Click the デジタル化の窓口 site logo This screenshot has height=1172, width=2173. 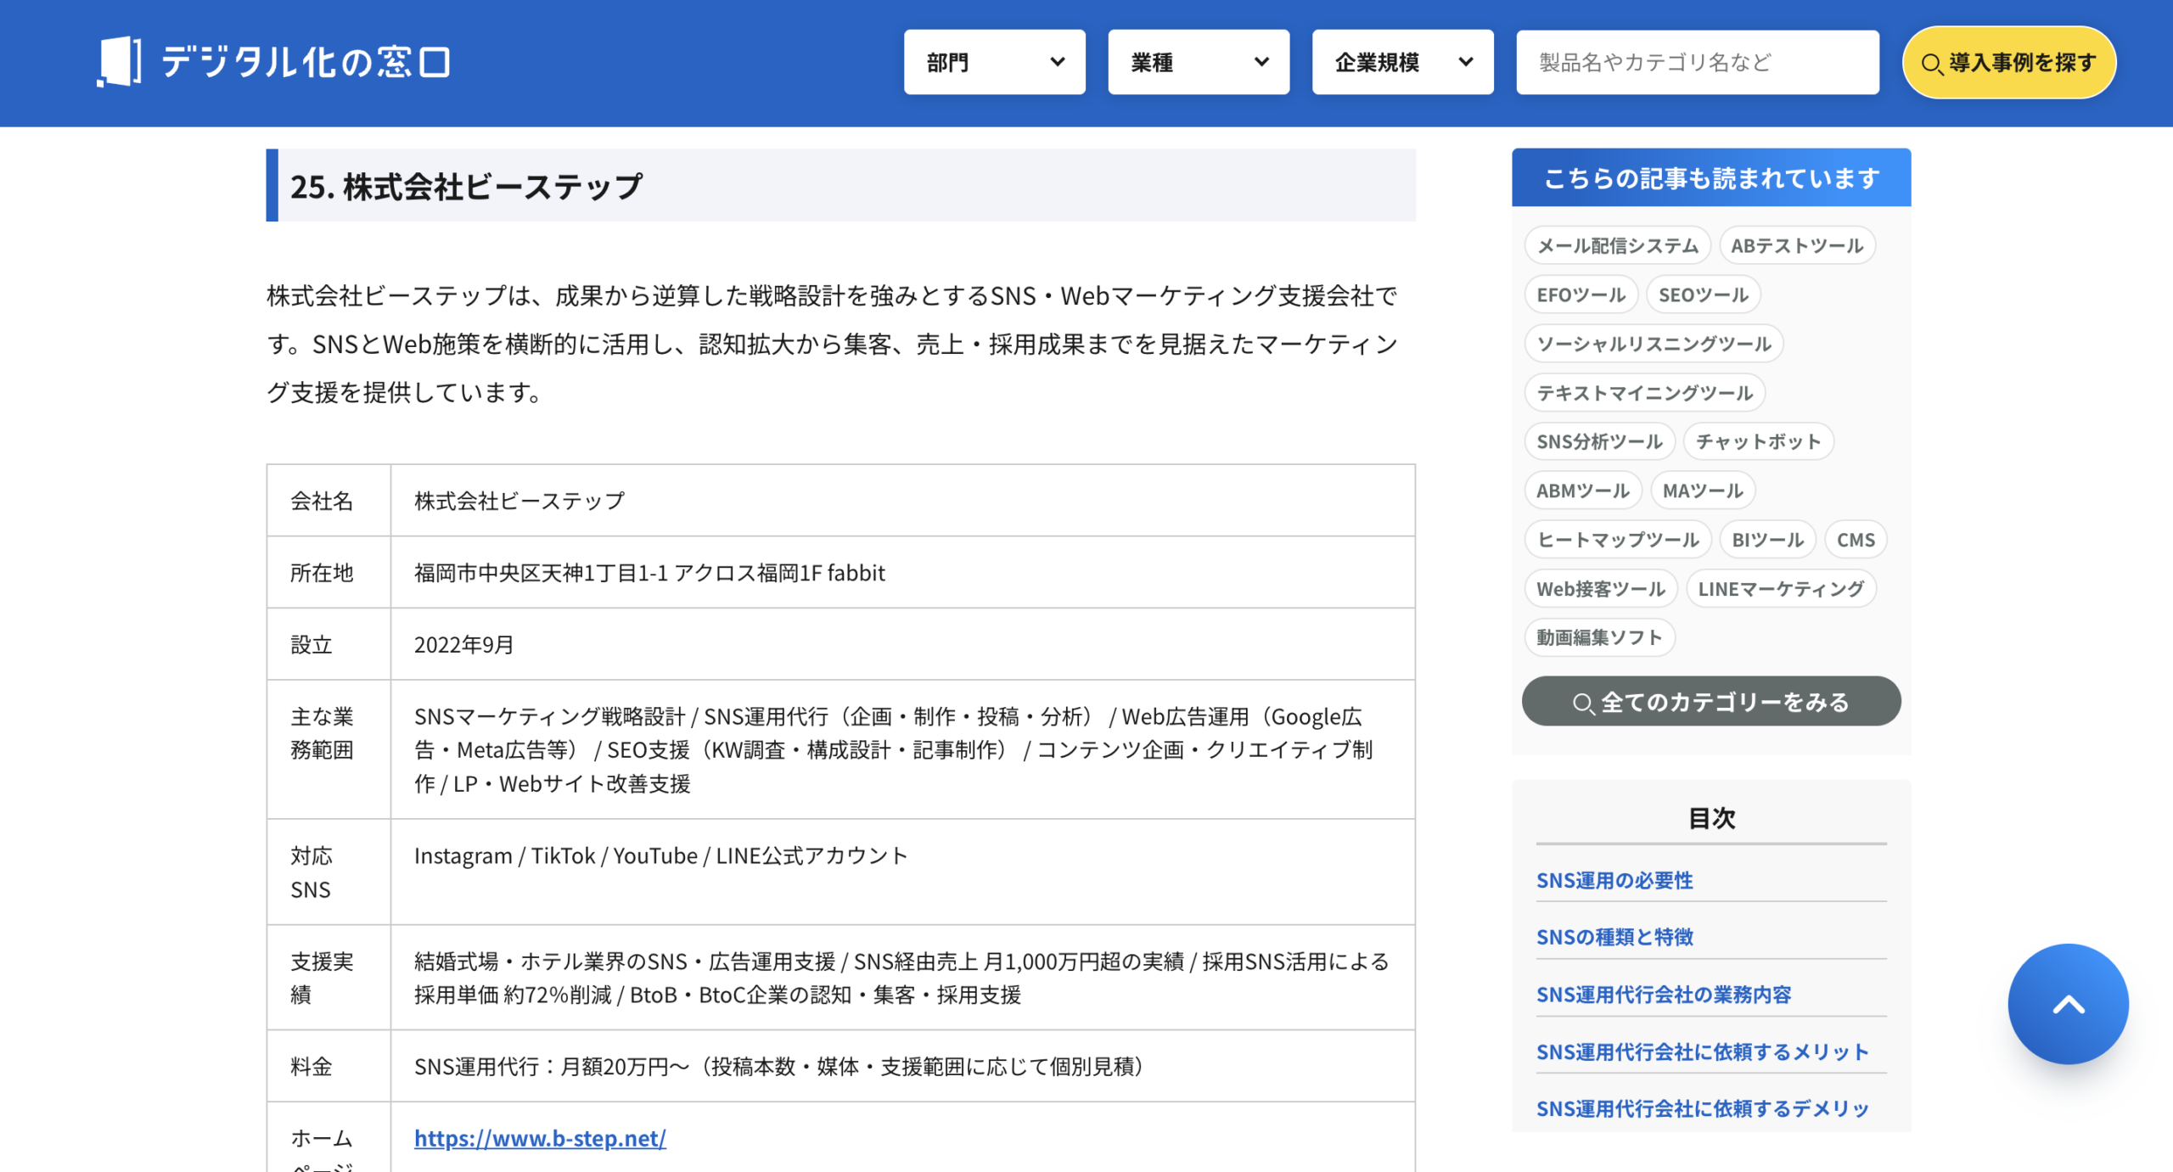(273, 61)
